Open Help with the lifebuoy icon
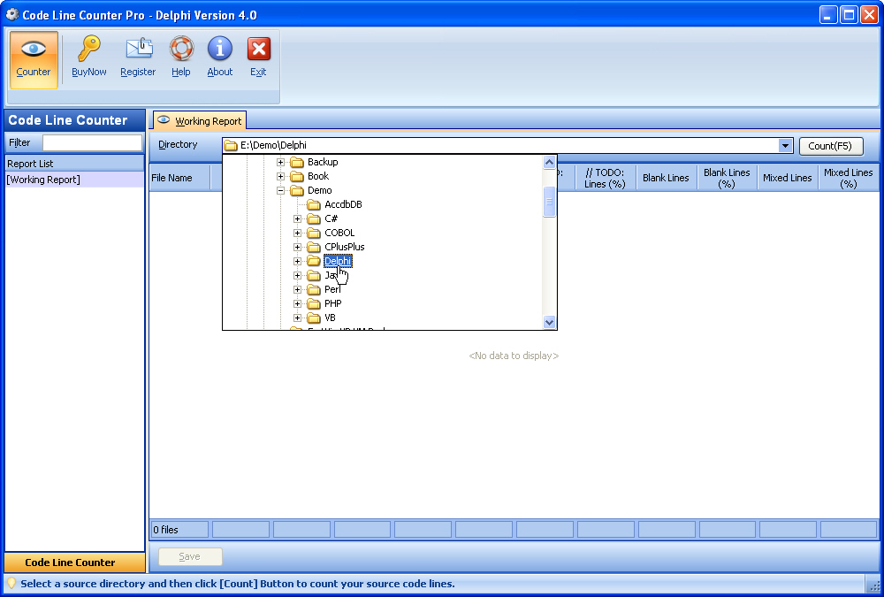This screenshot has width=884, height=597. [181, 50]
